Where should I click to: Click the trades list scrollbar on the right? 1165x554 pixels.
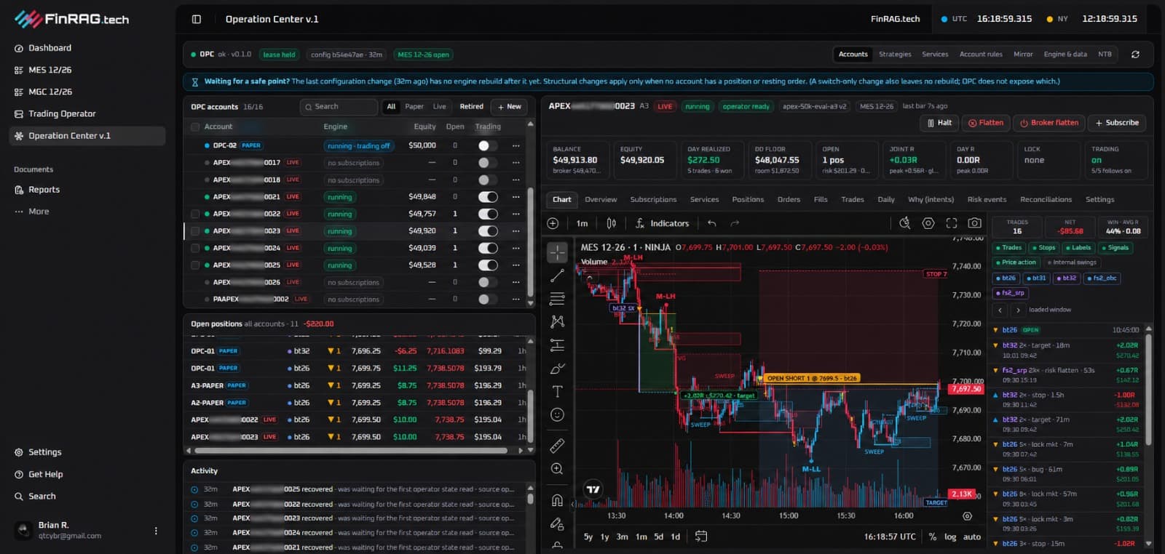[1148, 389]
